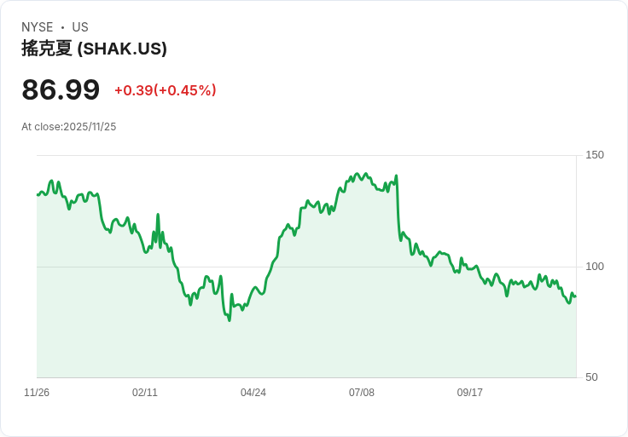The height and width of the screenshot is (437, 628).
Task: Click the steep vertical drop after July peak
Action: click(398, 209)
